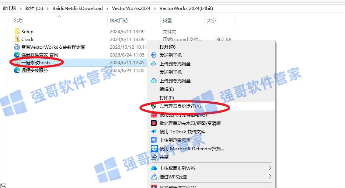Expand chevron after 软件 (D:) breadcrumb
The width and height of the screenshot is (345, 188).
tap(48, 8)
